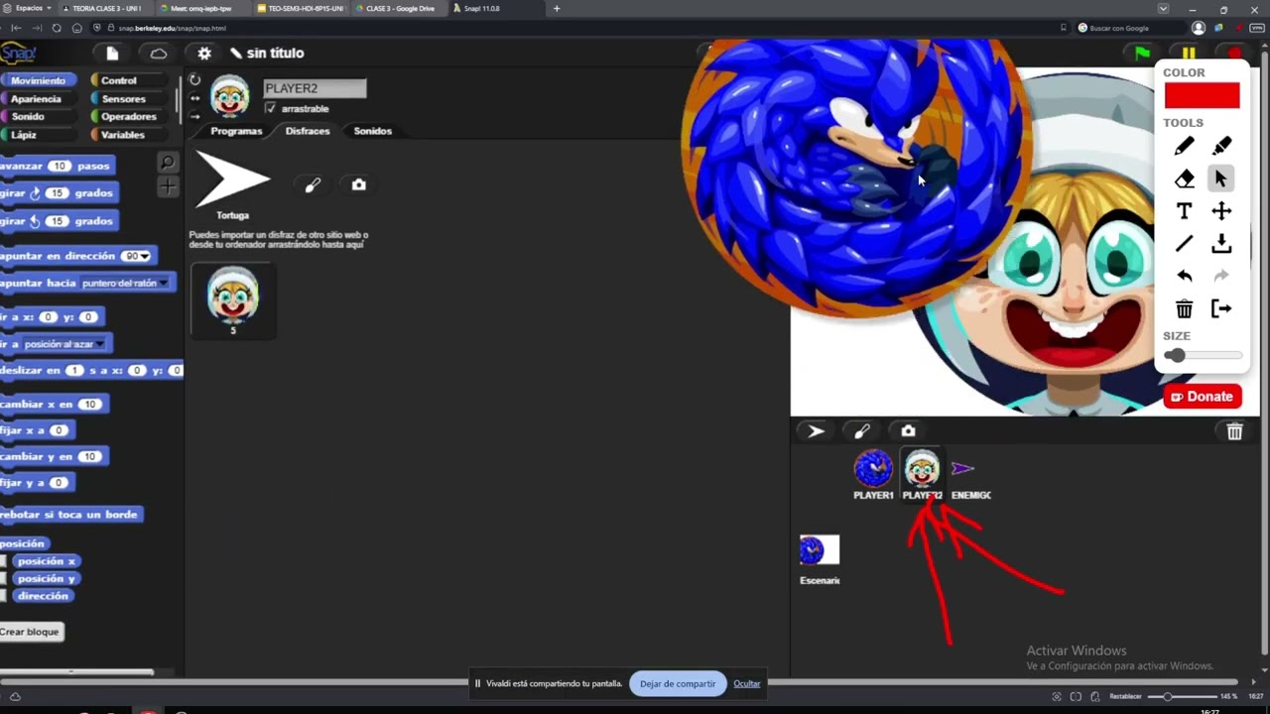
Task: Switch to the Programas tab
Action: coord(236,131)
